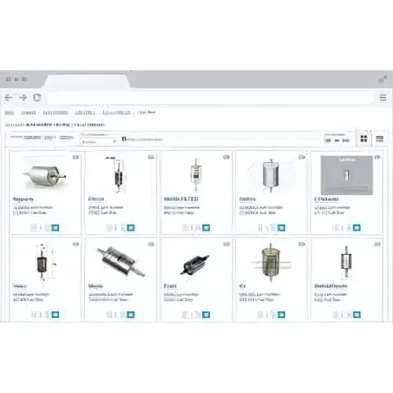Open the small white inline filter image
Screen dimensions: 393x393
coord(196,174)
